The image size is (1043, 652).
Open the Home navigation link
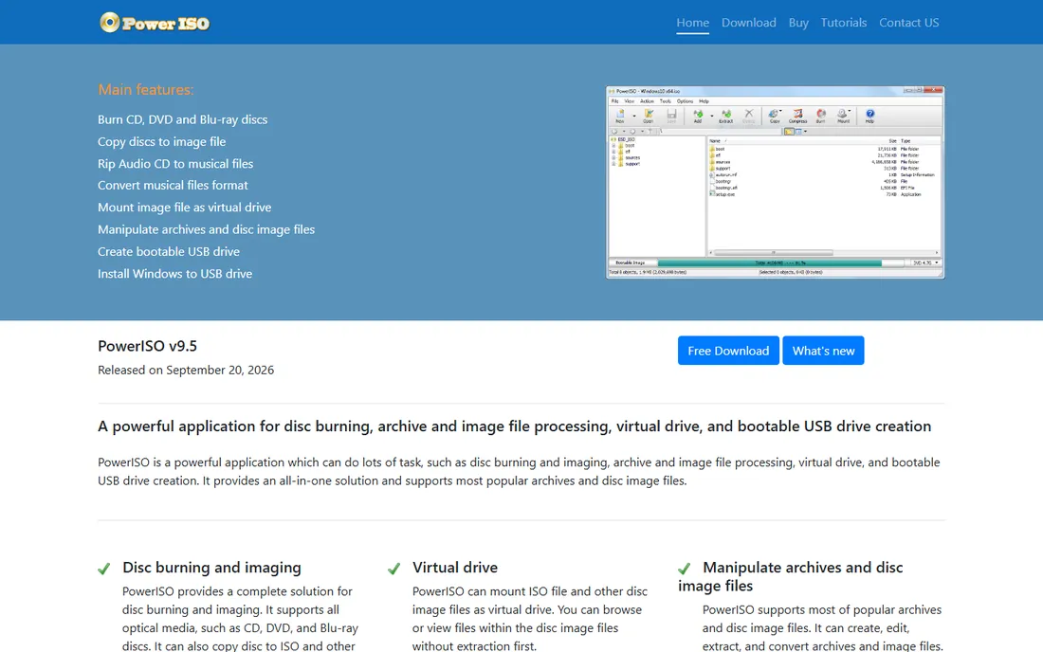pos(692,23)
